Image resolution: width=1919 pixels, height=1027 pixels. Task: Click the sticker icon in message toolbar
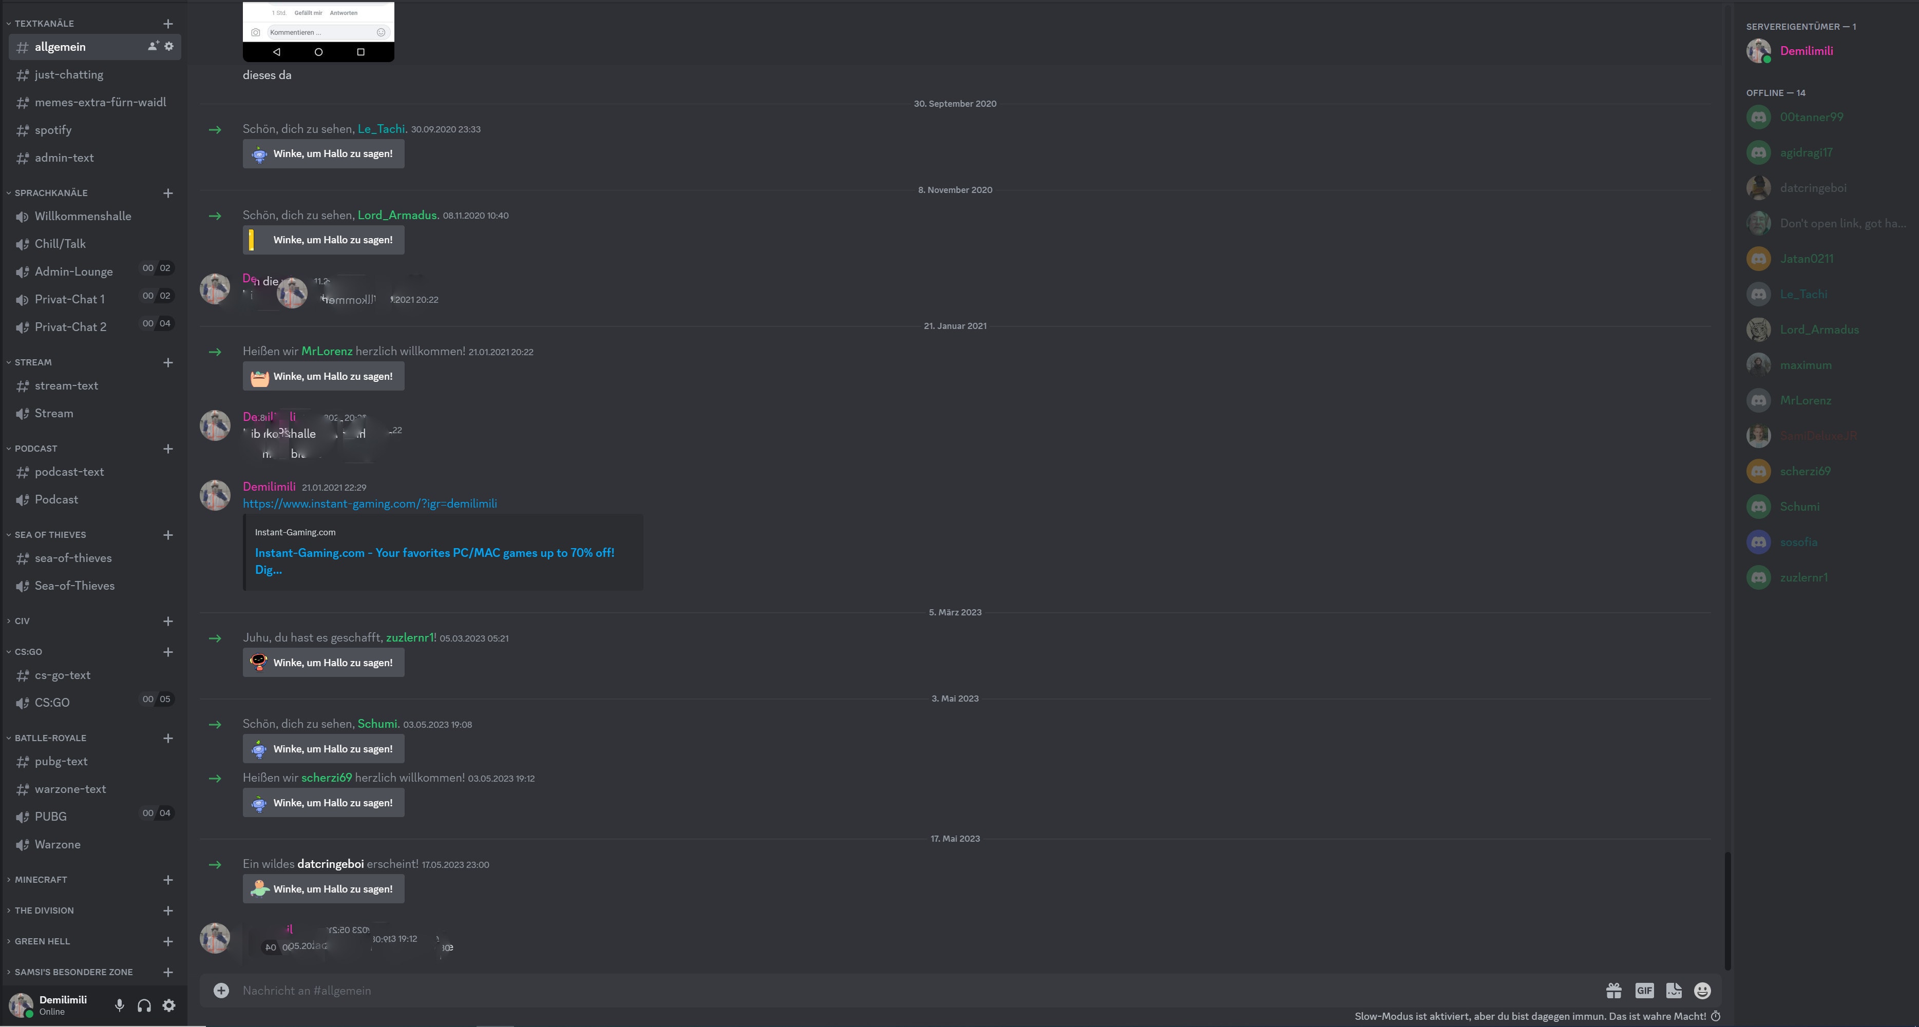pos(1673,990)
